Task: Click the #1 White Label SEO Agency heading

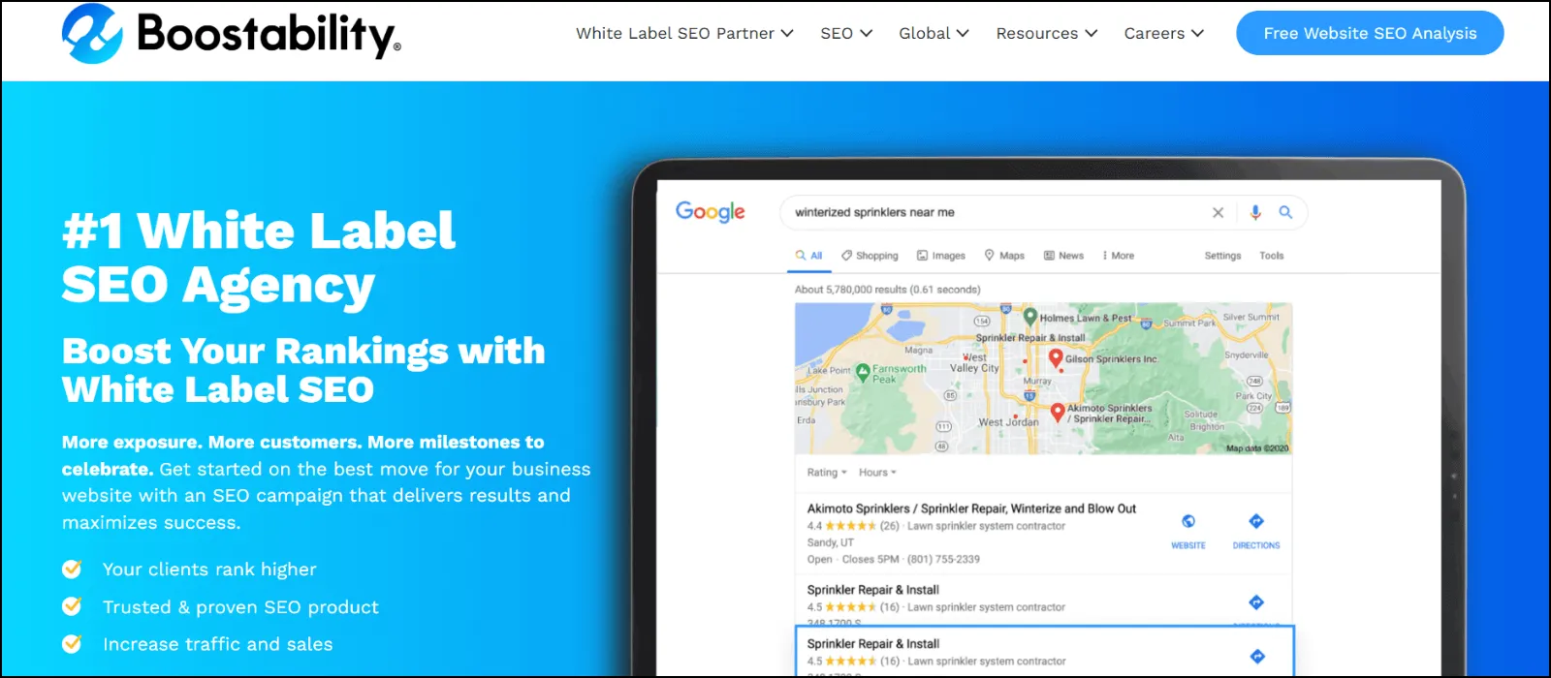Action: 259,259
